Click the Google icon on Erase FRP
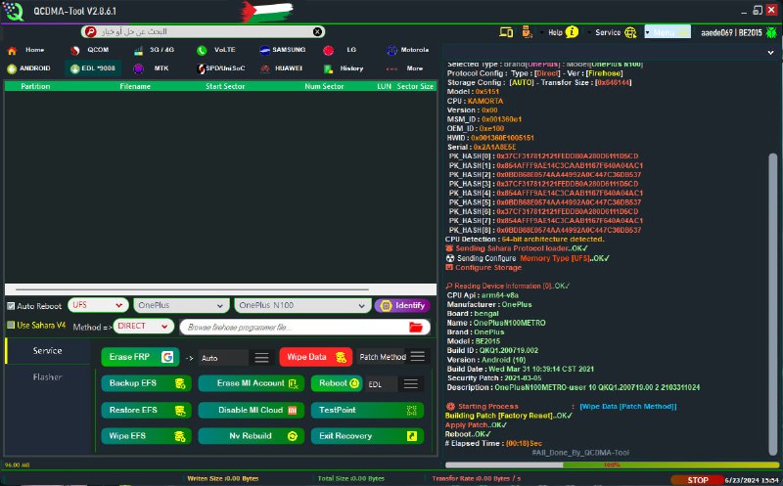 tap(167, 357)
